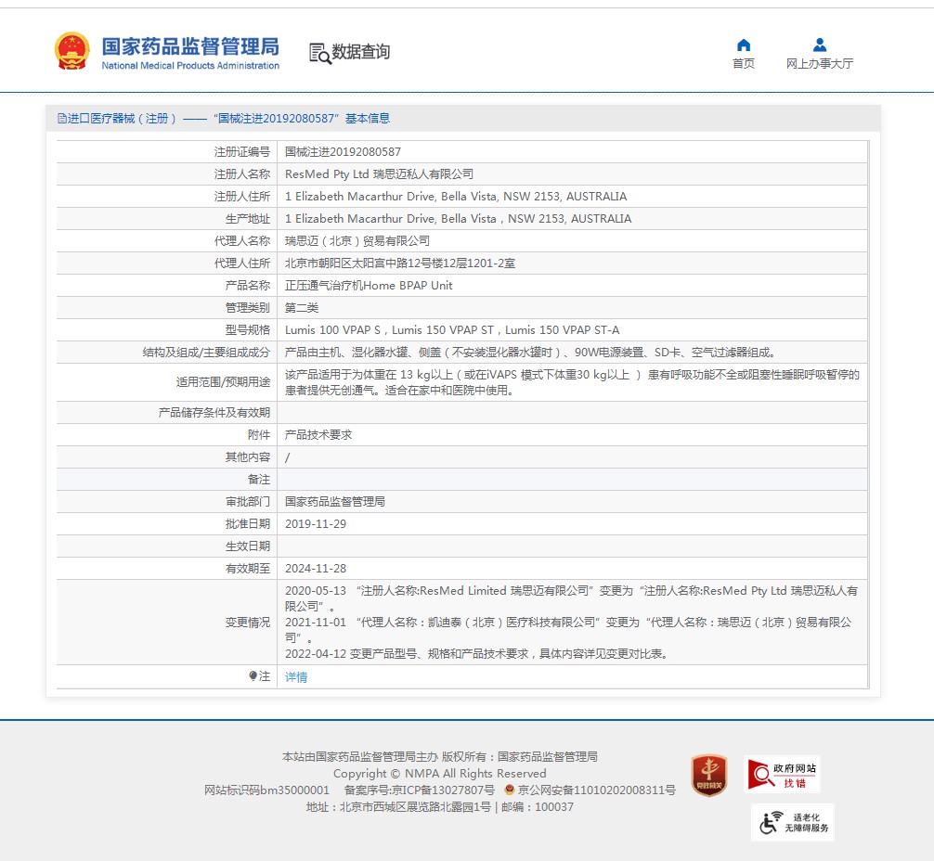934x861 pixels.
Task: Open the 数据查询 search icon
Action: 320,54
